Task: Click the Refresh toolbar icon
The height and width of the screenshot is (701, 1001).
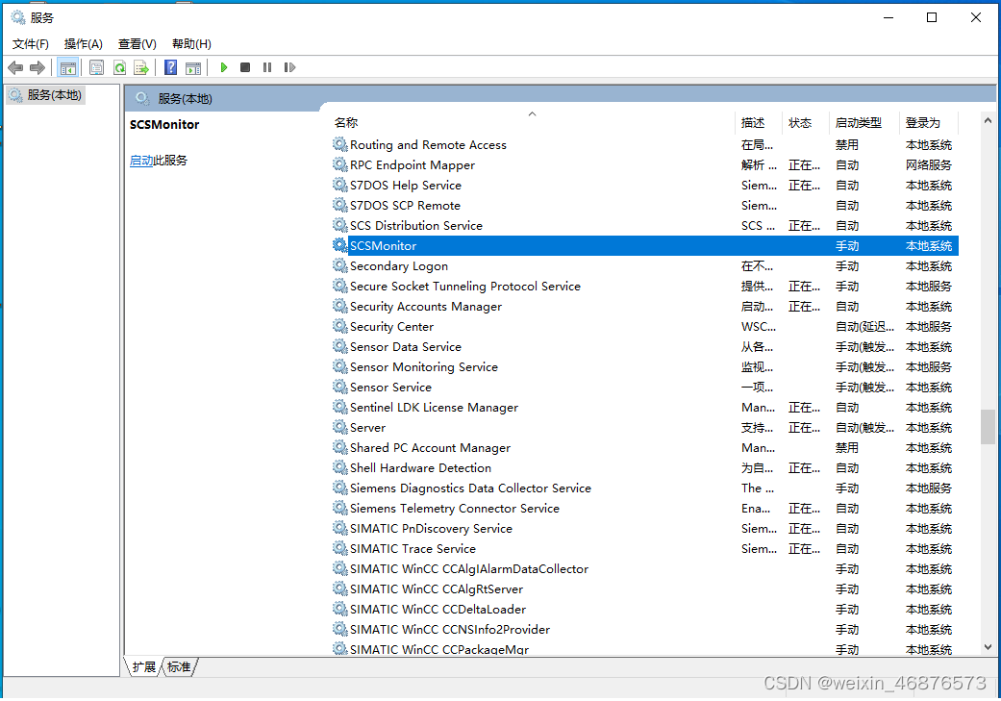Action: coord(119,67)
